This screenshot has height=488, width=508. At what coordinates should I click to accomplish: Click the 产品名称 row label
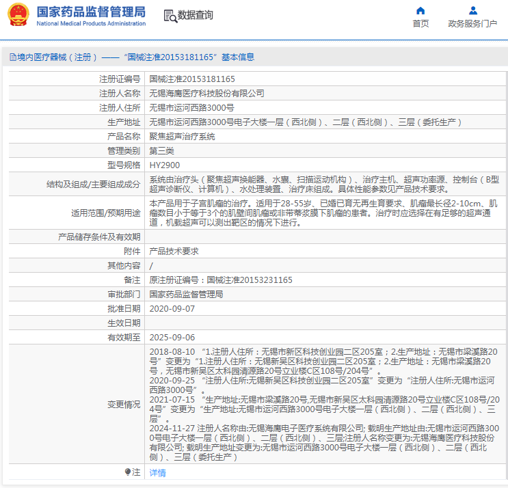[x=124, y=136]
